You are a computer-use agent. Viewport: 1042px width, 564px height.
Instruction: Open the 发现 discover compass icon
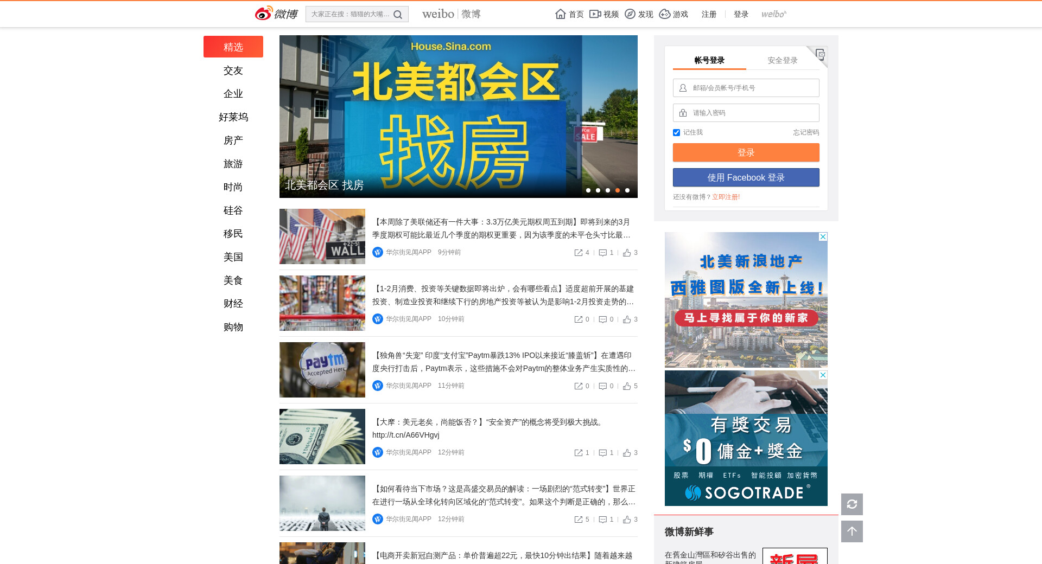630,14
